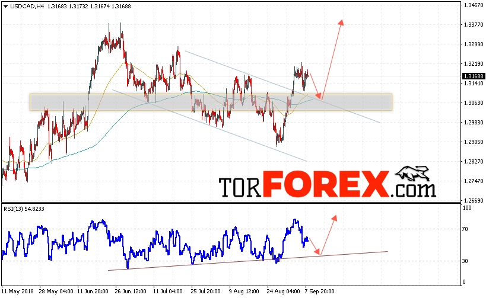Select the 25 Jul 20:00 date label
This screenshot has width=486, height=298.
(x=205, y=291)
